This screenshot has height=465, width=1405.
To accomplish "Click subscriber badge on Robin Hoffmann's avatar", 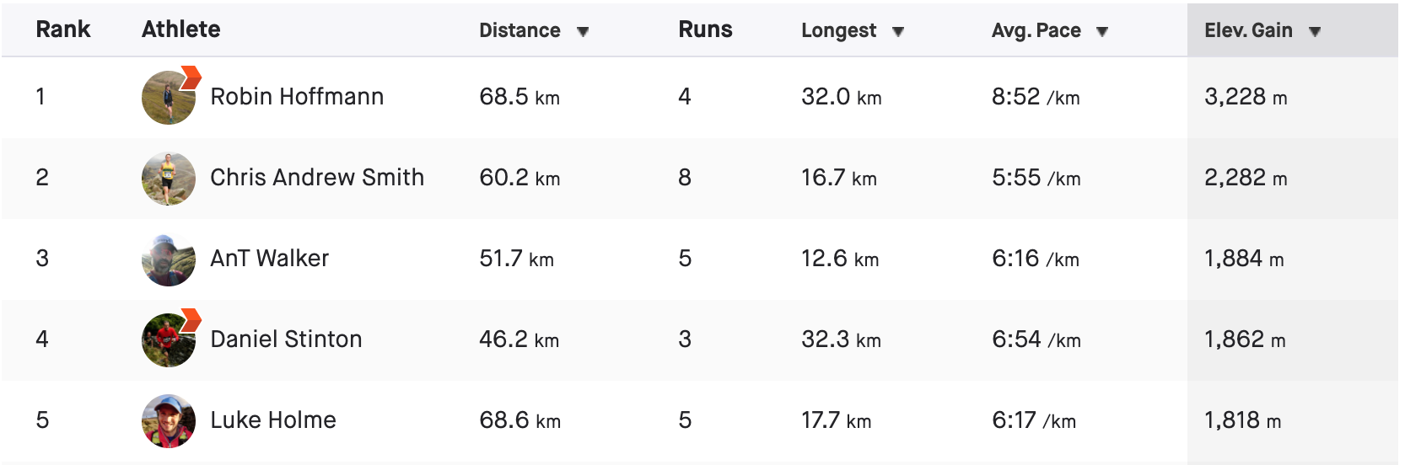I will (x=191, y=77).
